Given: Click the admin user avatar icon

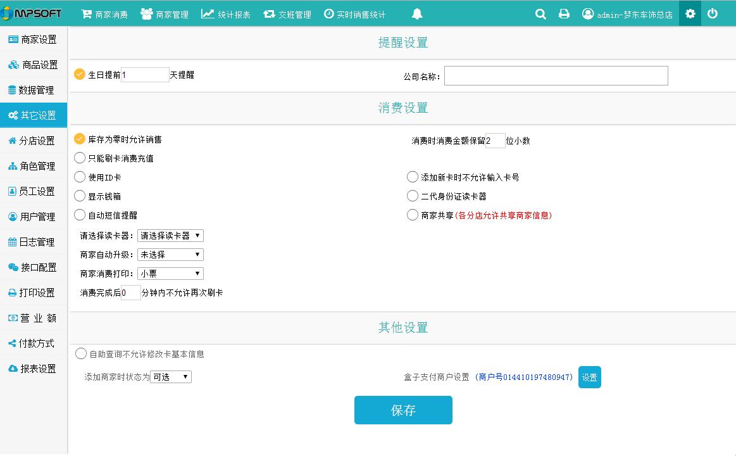Looking at the screenshot, I should (588, 14).
